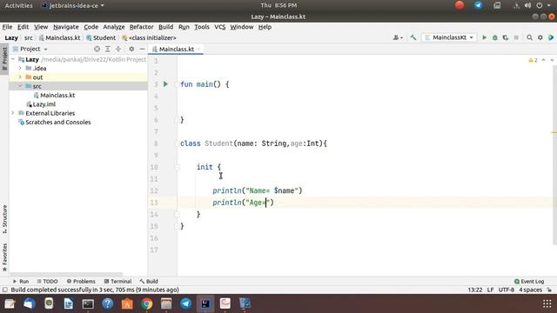Click Project panel horizontal scrollbar
This screenshot has width=557, height=313.
pyautogui.click(x=66, y=275)
